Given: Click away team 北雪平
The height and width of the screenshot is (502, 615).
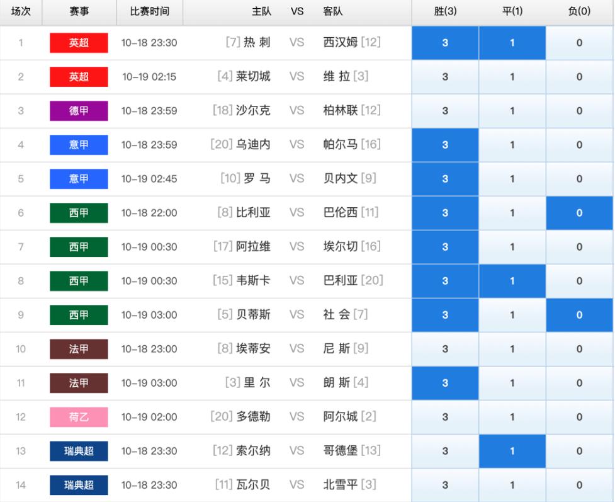Looking at the screenshot, I should pyautogui.click(x=340, y=484).
